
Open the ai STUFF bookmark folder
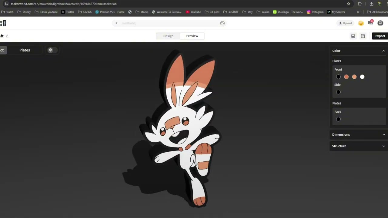click(231, 12)
